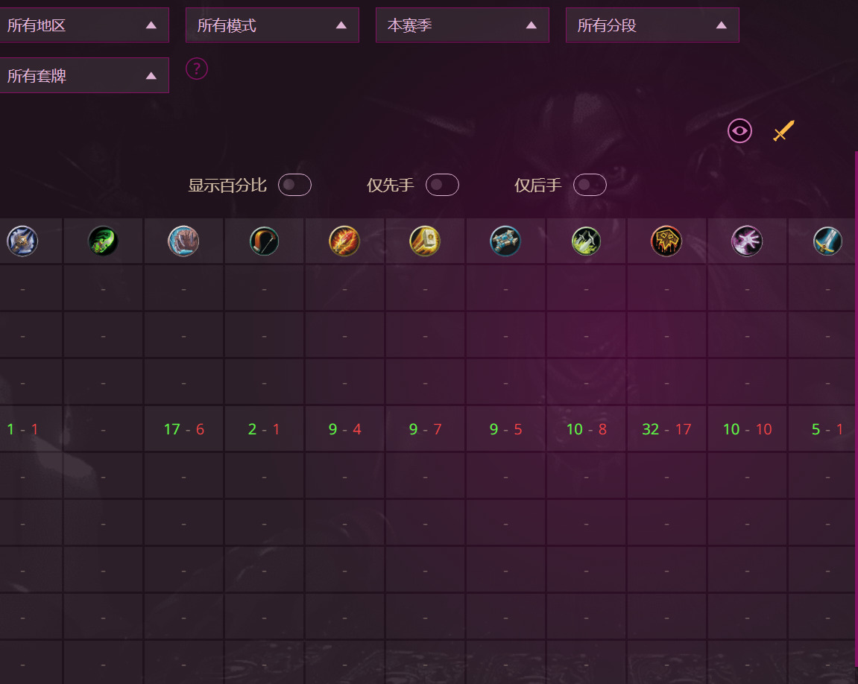This screenshot has height=684, width=858.
Task: Select the 9 - 7 record cell
Action: (x=425, y=429)
